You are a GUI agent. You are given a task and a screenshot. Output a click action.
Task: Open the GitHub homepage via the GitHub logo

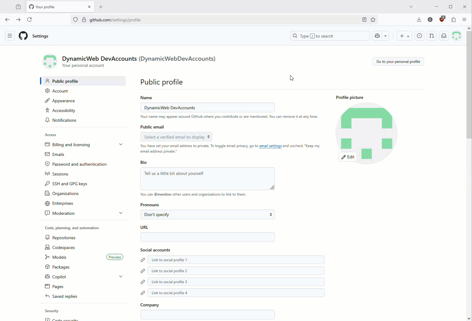(23, 36)
